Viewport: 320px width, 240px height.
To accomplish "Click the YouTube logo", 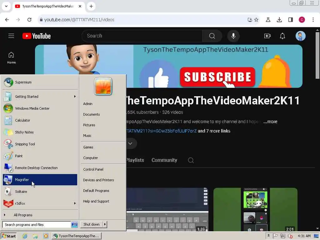I will pyautogui.click(x=37, y=36).
